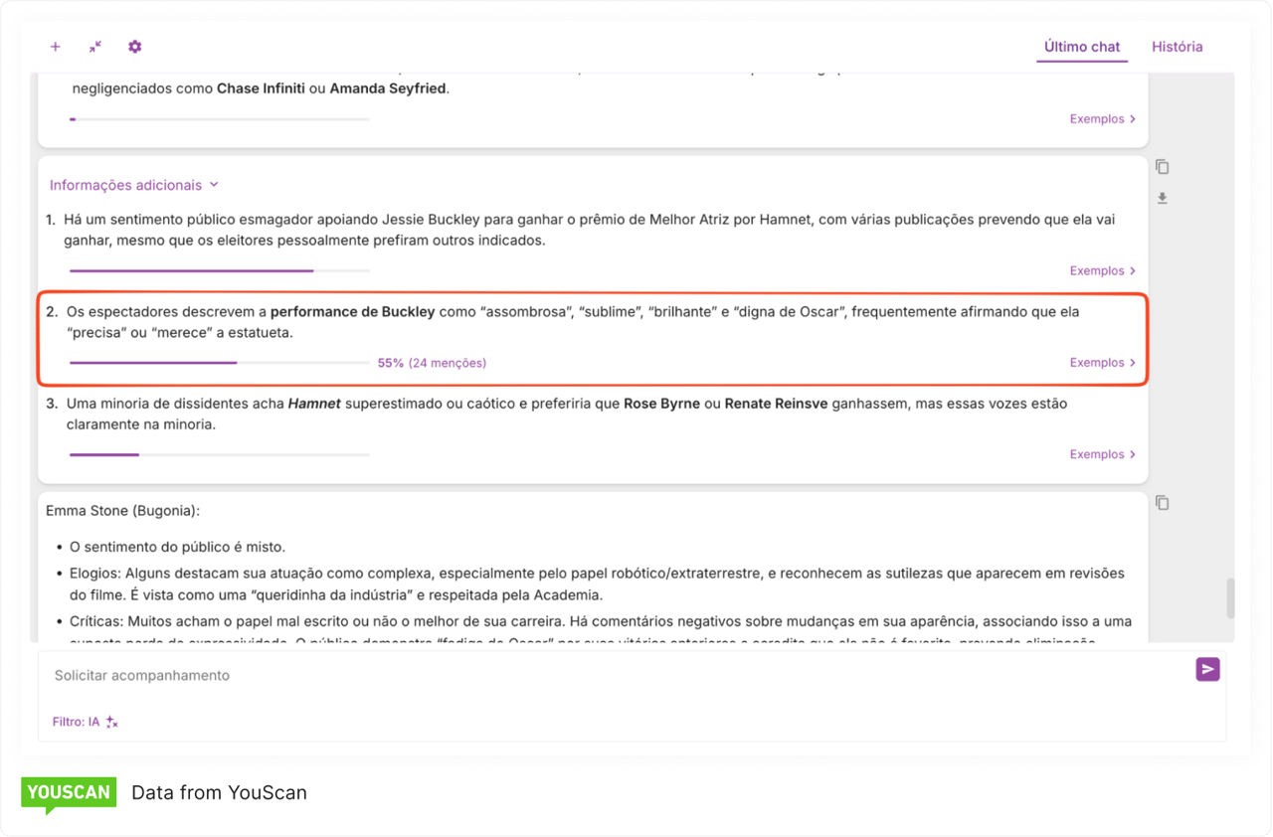Expand Exemplos for the Jessie Buckley sentiment item
Image resolution: width=1273 pixels, height=837 pixels.
pyautogui.click(x=1102, y=270)
